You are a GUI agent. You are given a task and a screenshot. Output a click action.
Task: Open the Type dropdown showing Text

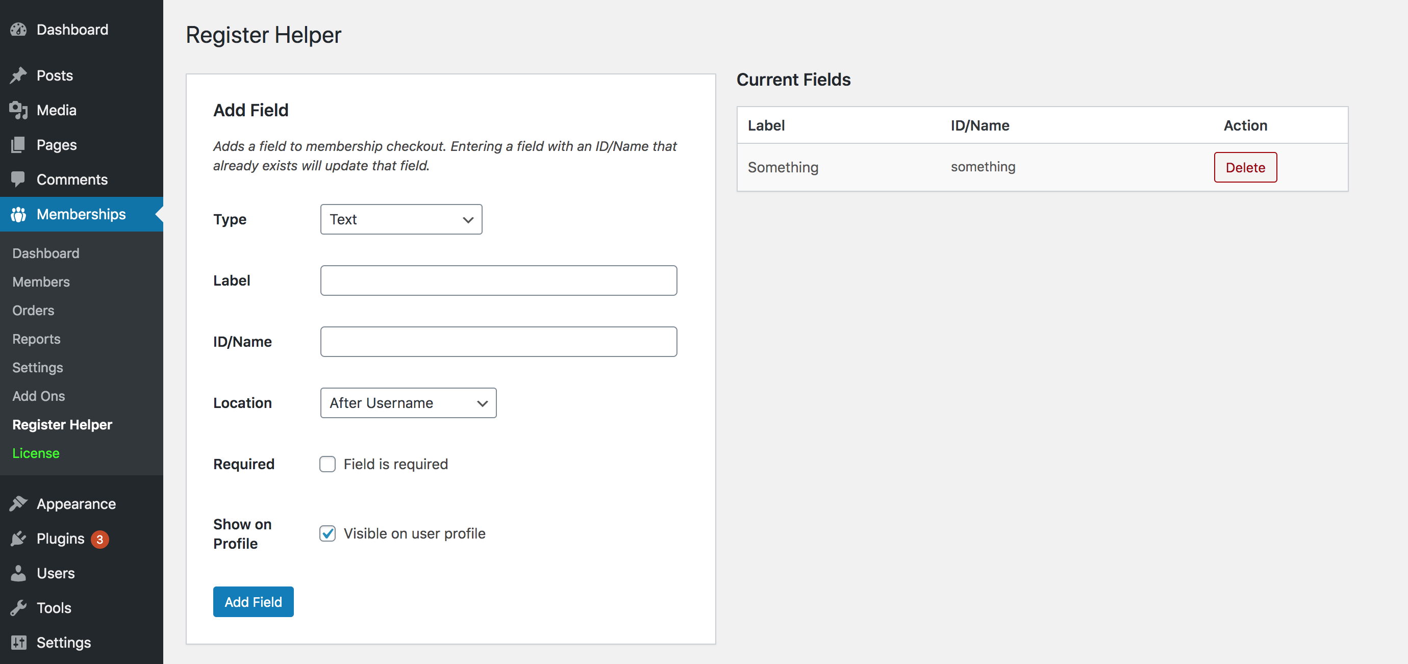point(401,220)
